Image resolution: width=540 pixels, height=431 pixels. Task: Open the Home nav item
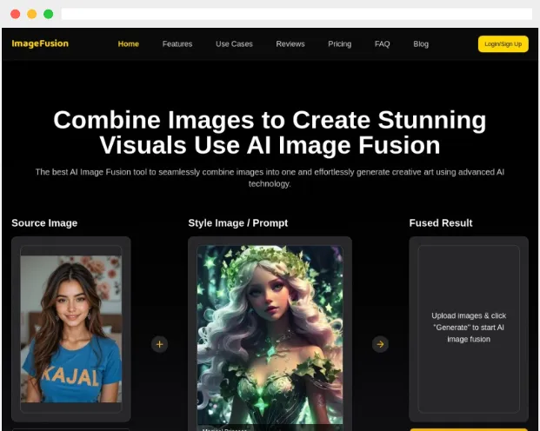coord(129,44)
